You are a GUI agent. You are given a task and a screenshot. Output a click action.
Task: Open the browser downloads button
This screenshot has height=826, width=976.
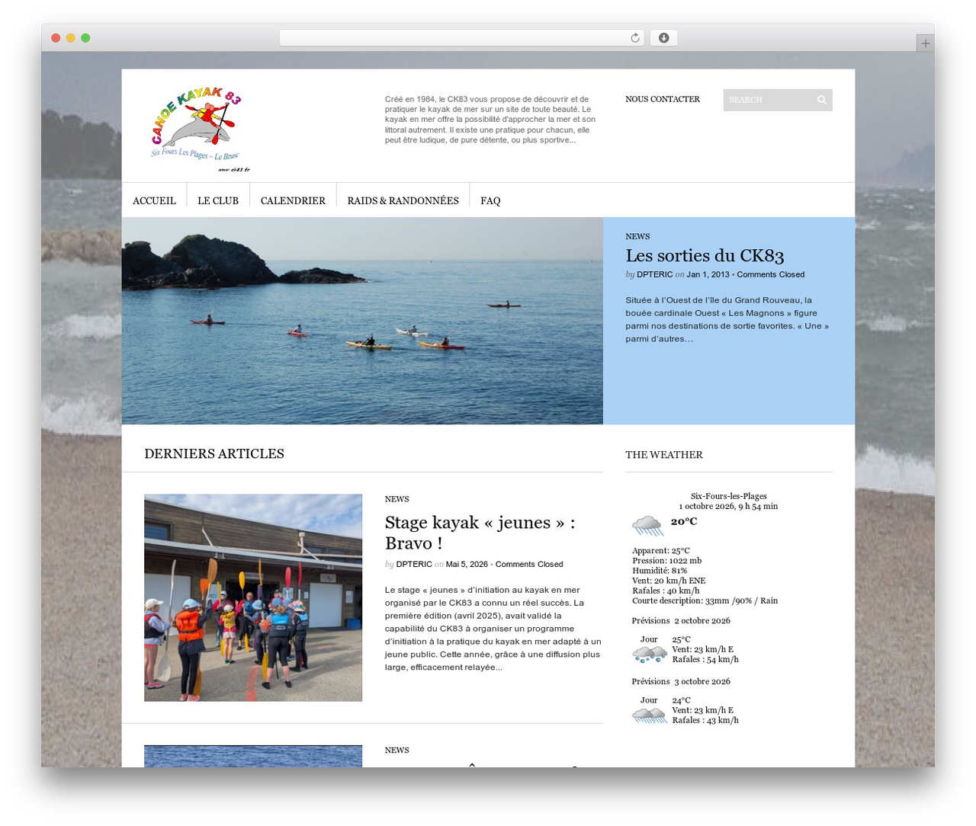664,38
